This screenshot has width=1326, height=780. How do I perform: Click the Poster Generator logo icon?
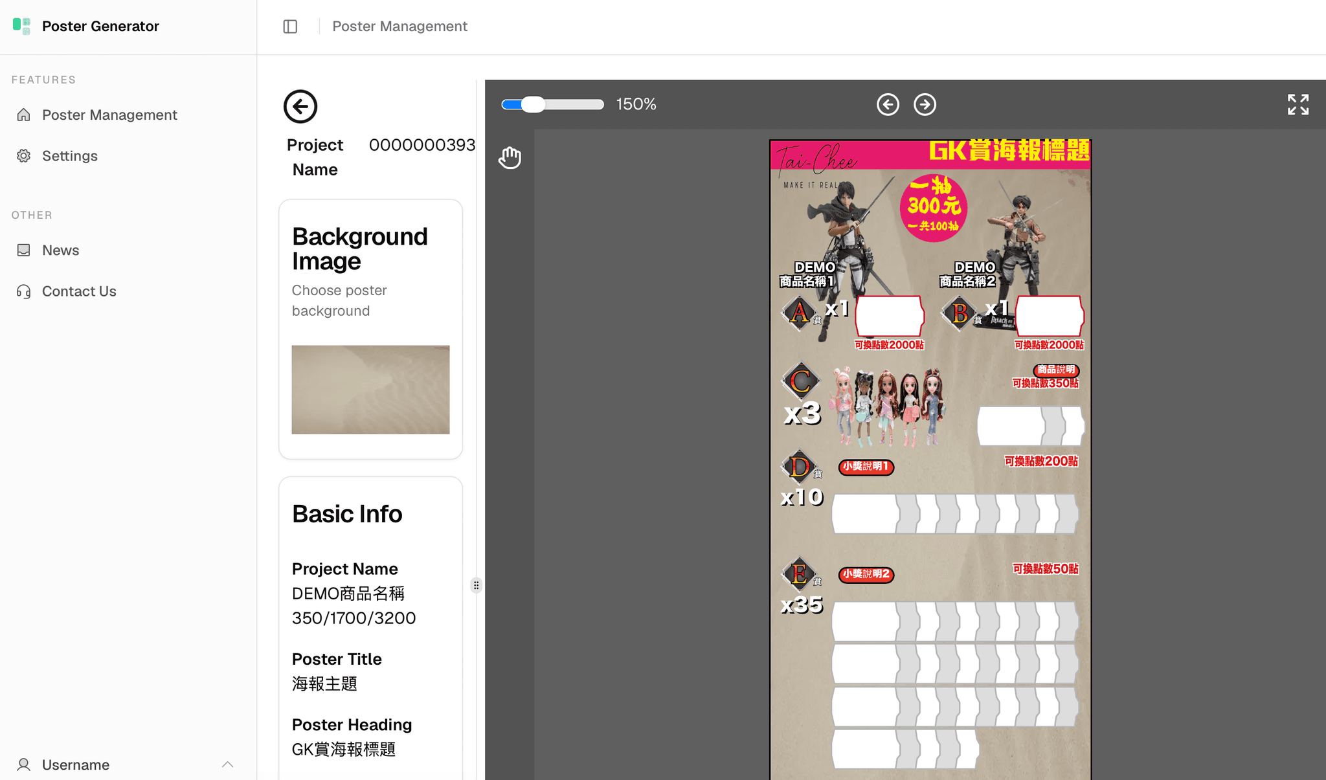21,26
